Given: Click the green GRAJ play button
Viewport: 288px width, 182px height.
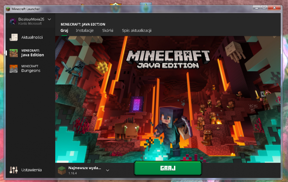Looking at the screenshot, I should pyautogui.click(x=168, y=168).
